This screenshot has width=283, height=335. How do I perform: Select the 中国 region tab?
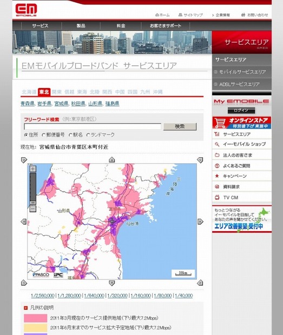pyautogui.click(x=120, y=92)
